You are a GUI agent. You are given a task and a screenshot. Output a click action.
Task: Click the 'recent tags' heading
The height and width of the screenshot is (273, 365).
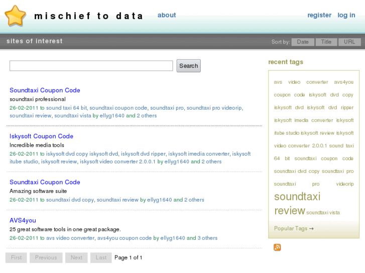(286, 62)
